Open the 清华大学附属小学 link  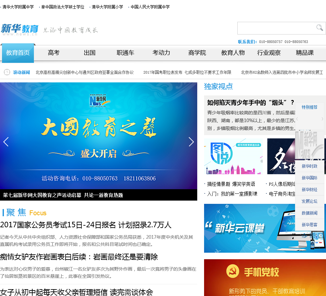pos(107,7)
